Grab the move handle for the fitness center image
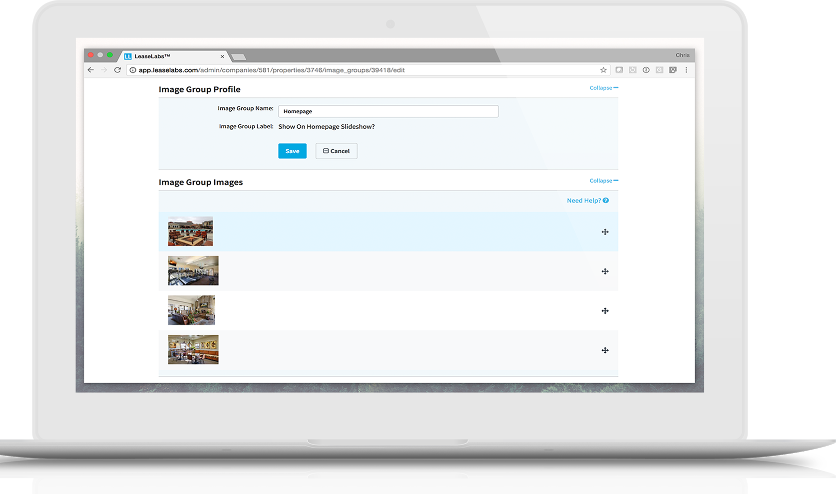The image size is (836, 494). click(605, 271)
